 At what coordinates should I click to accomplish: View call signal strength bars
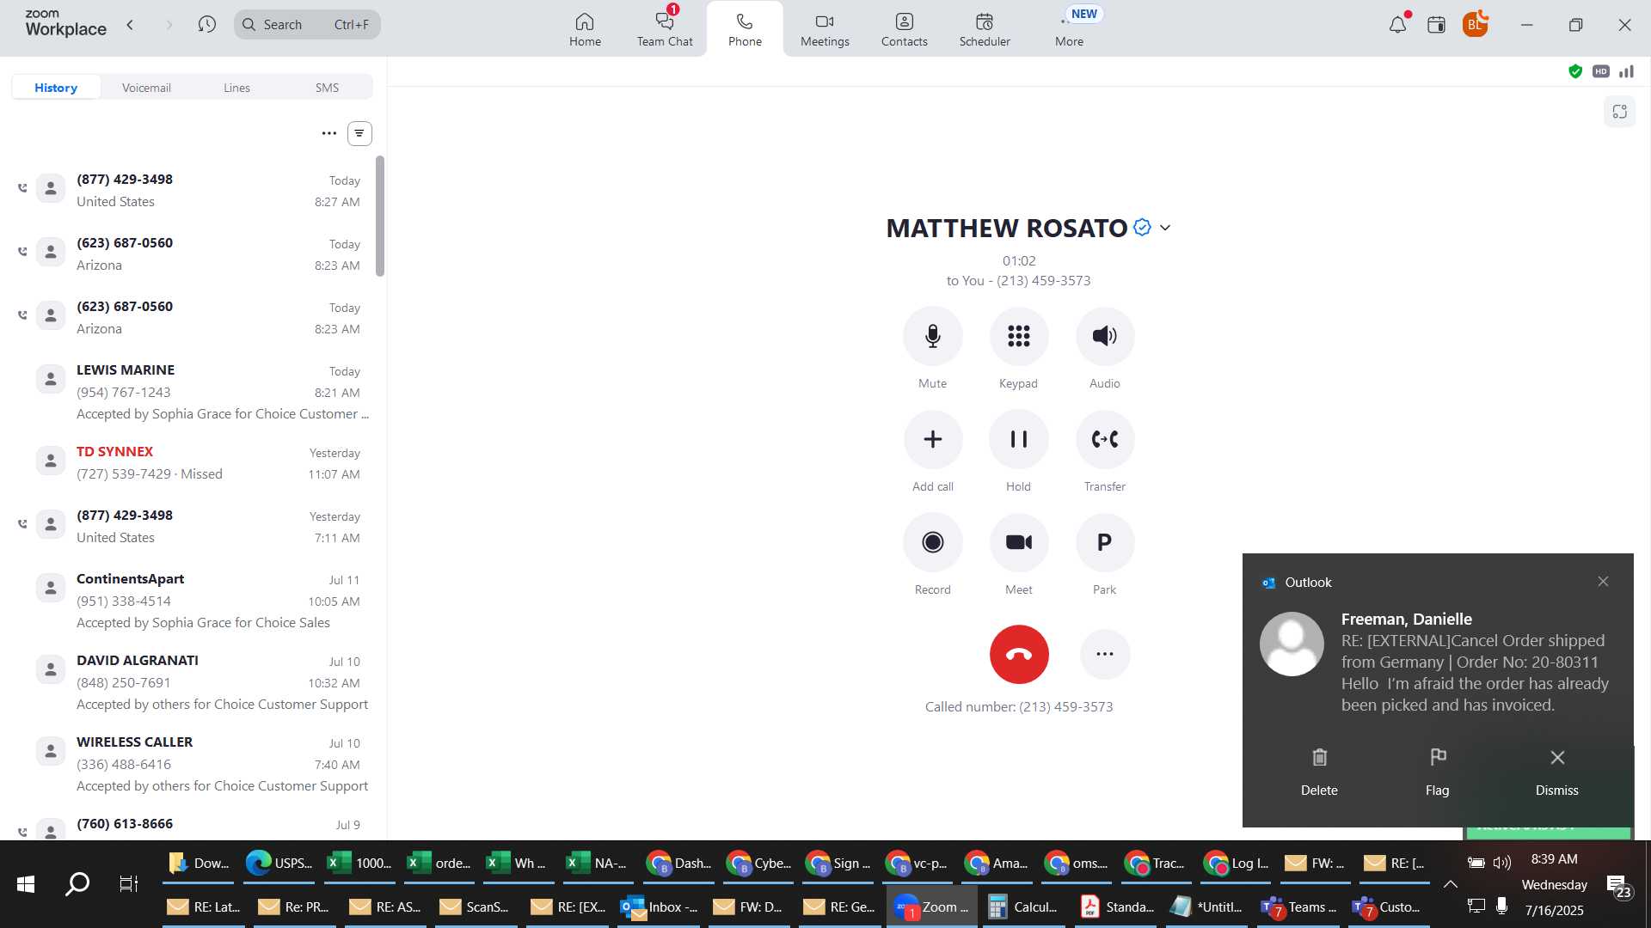point(1626,71)
